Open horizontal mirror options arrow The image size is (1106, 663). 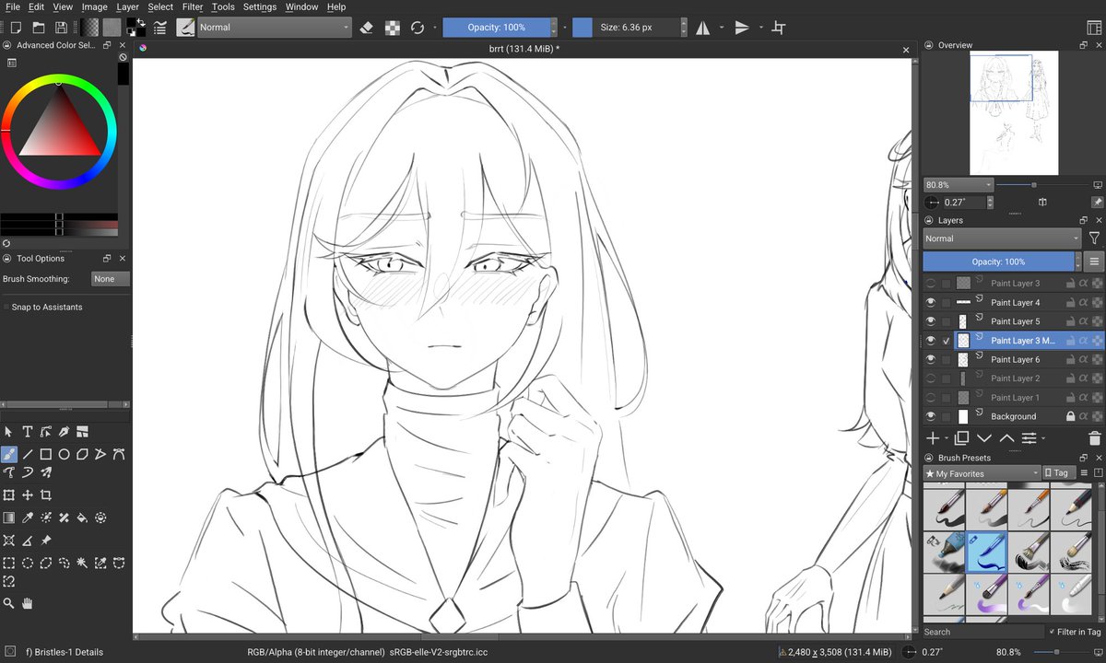coord(722,28)
